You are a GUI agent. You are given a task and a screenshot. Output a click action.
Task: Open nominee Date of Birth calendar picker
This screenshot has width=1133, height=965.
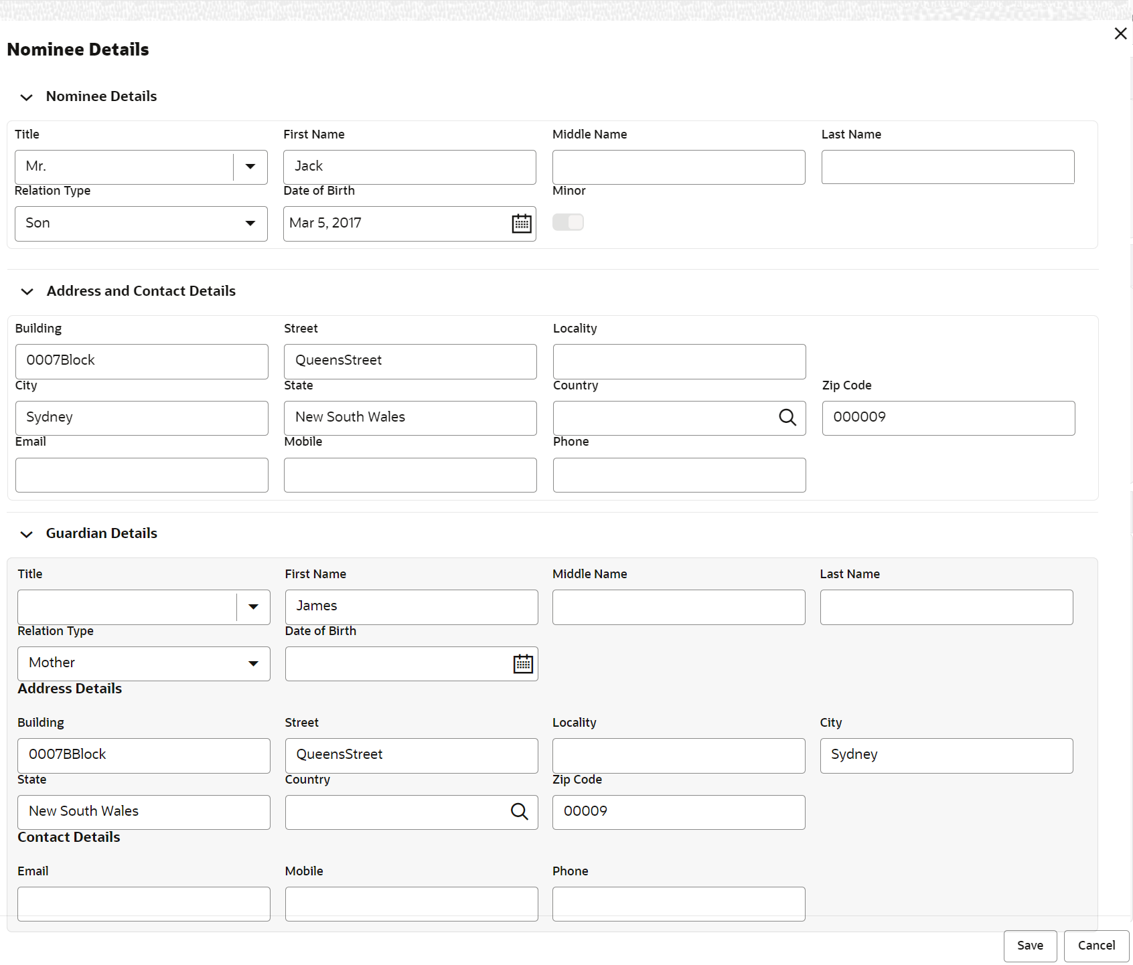[522, 224]
